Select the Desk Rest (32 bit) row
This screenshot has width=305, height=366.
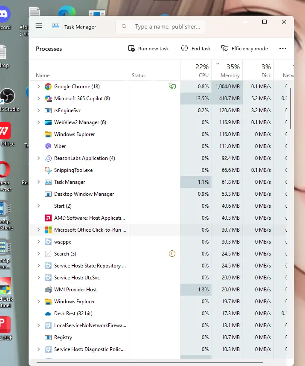point(158,314)
